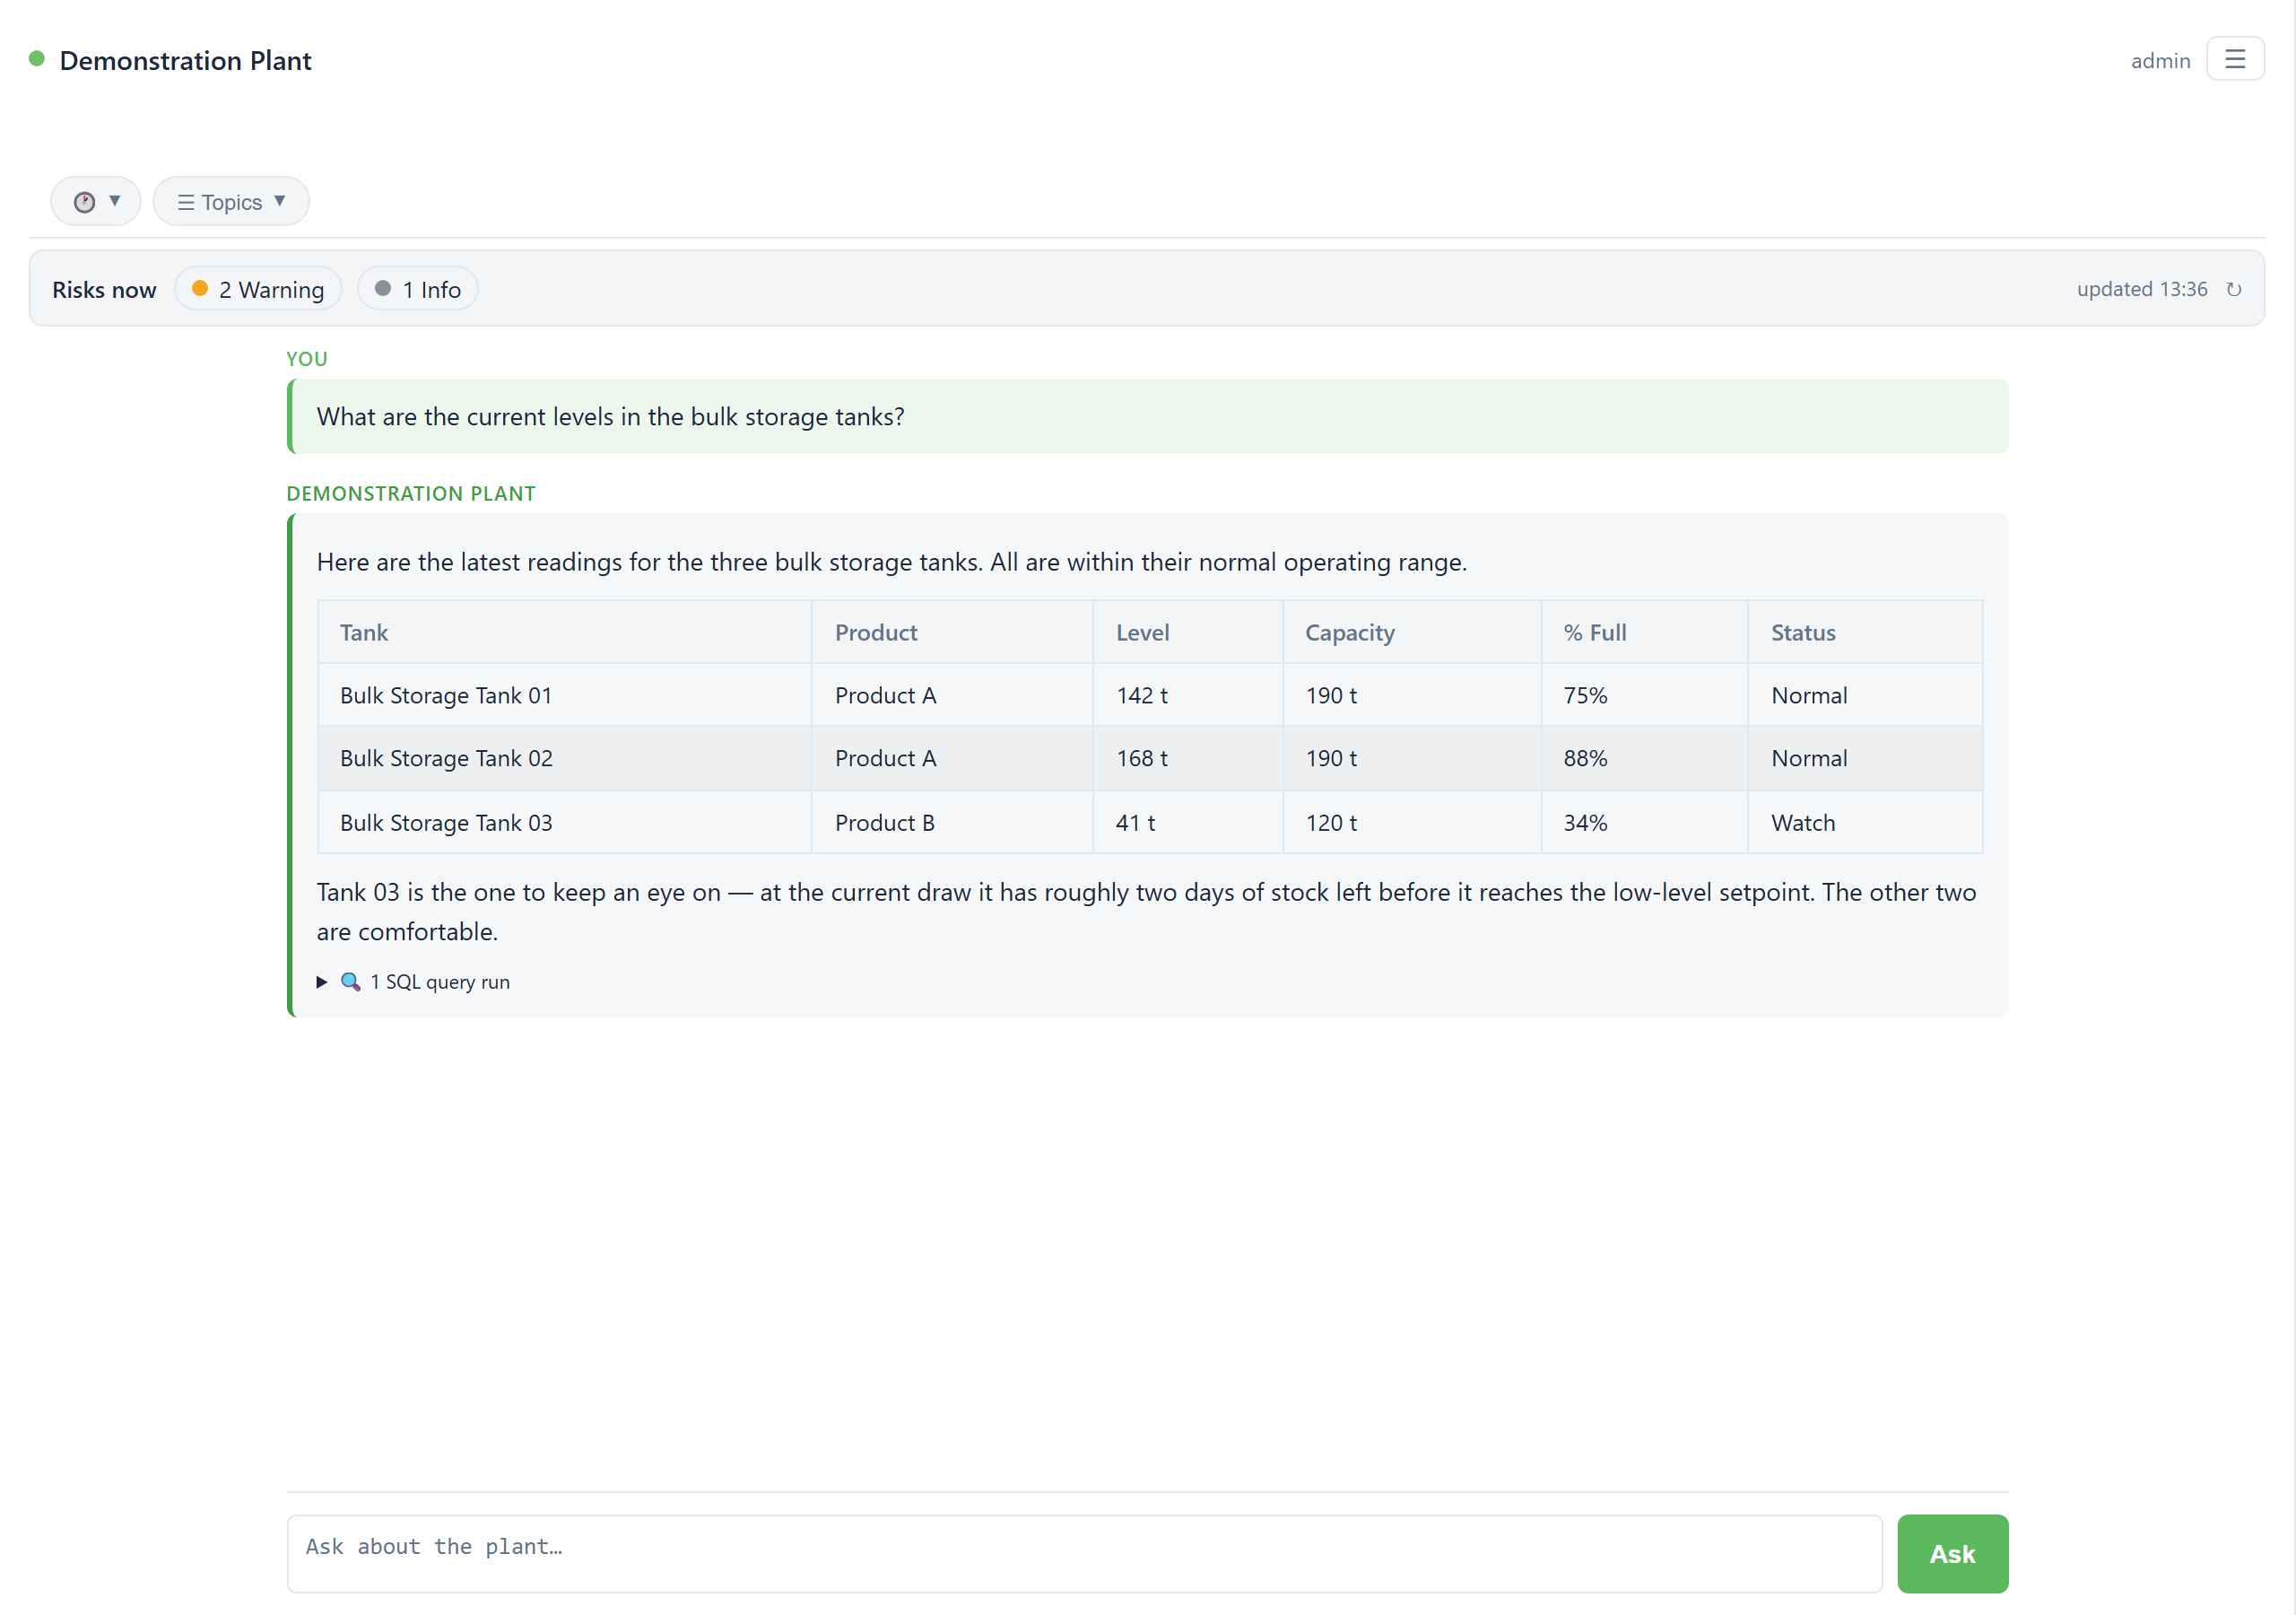Click the 142 t level value

coord(1142,695)
